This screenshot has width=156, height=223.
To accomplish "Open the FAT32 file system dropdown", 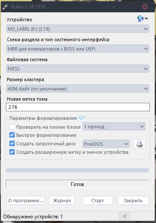I will 78,69.
